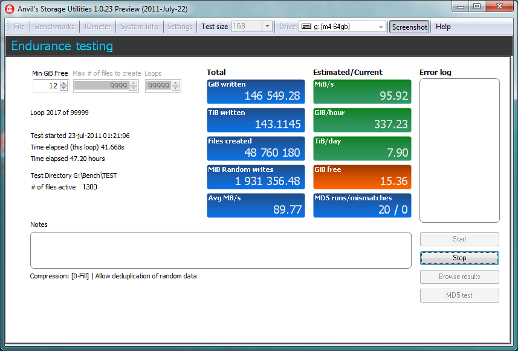Decrease the Loops value
Image resolution: width=518 pixels, height=351 pixels.
176,88
